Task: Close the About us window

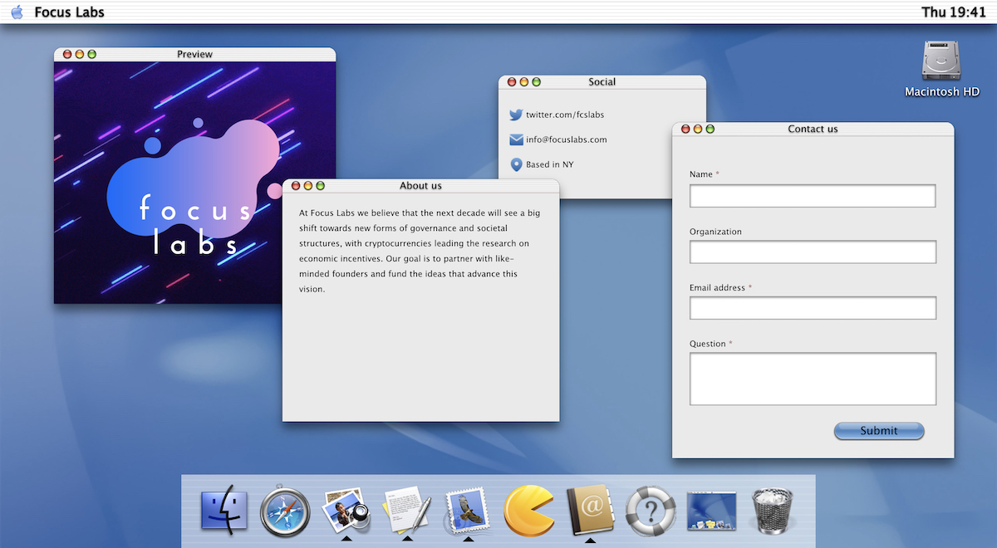Action: click(296, 186)
